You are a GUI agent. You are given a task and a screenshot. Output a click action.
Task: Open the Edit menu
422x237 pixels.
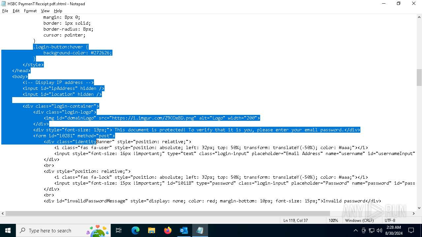(x=16, y=11)
